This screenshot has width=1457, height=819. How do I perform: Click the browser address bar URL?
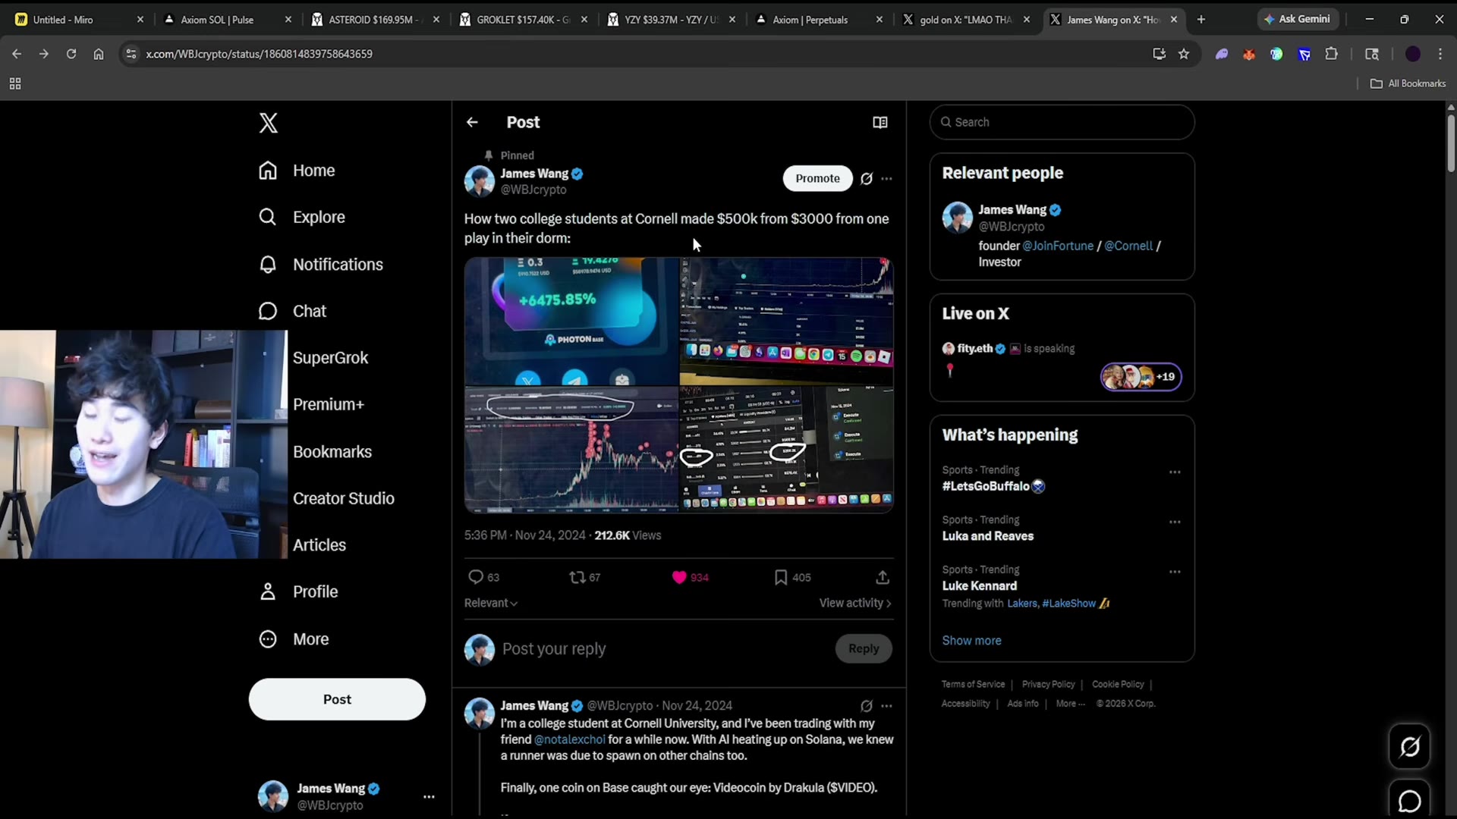click(x=259, y=54)
